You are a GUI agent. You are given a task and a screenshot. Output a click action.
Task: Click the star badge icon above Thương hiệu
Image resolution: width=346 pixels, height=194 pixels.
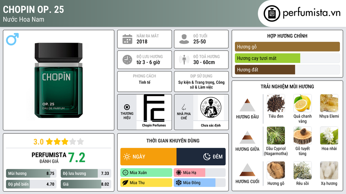pyautogui.click(x=127, y=107)
